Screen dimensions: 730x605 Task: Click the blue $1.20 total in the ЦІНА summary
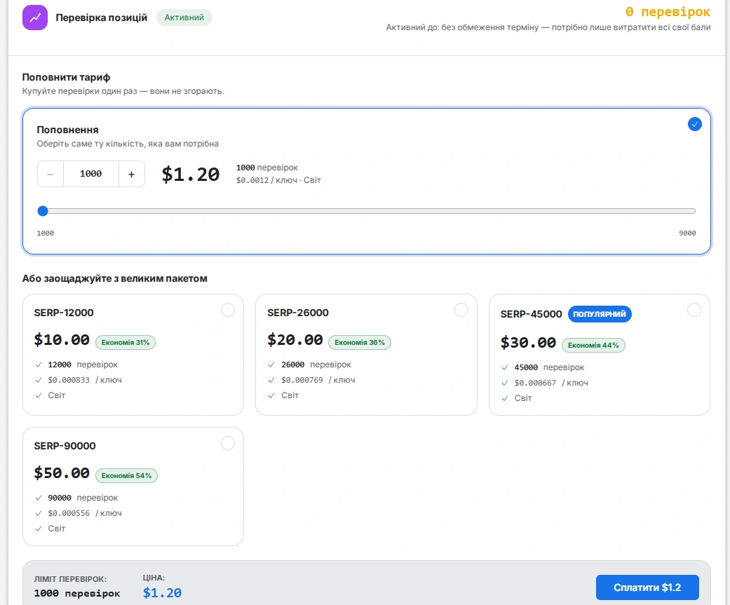click(x=162, y=593)
